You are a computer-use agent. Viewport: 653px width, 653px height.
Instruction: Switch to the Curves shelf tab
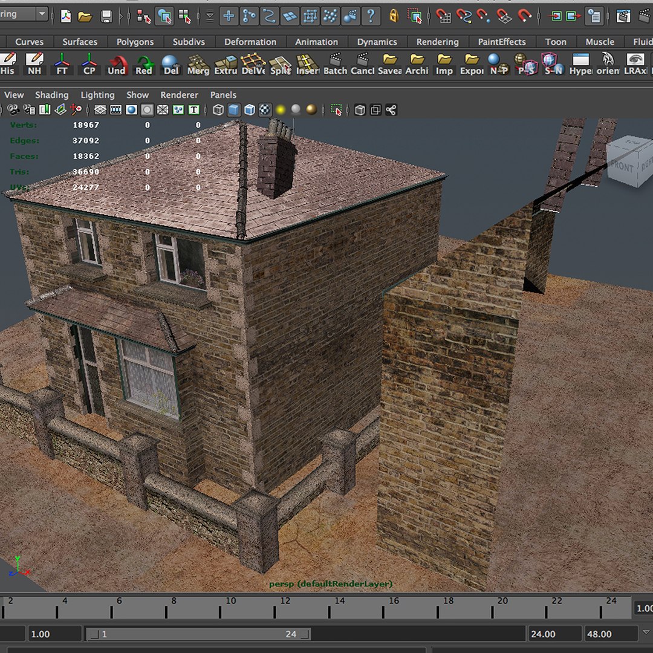(29, 42)
